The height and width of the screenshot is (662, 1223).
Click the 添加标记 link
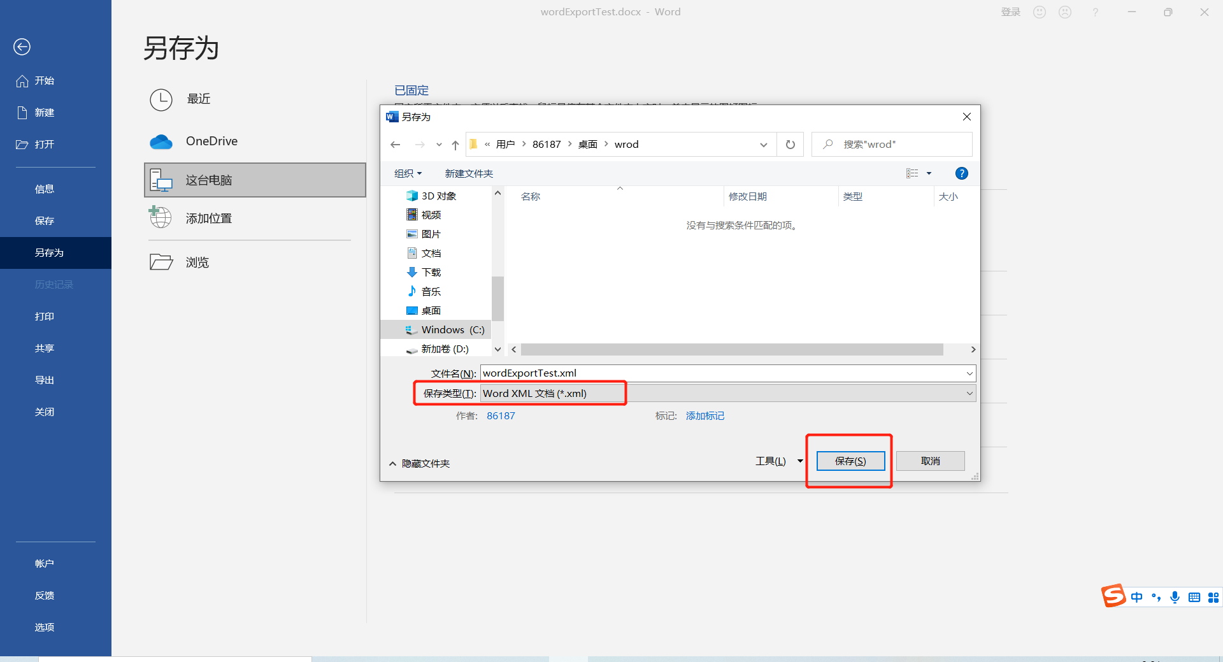704,415
